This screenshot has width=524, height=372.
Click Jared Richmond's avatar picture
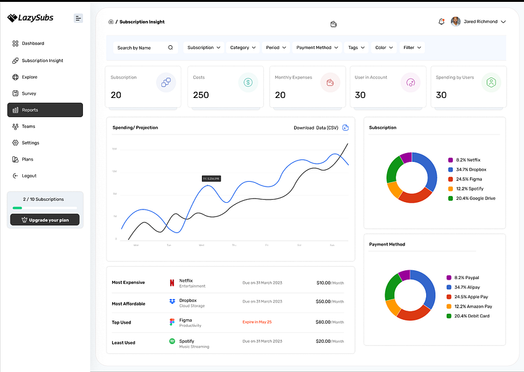(455, 22)
